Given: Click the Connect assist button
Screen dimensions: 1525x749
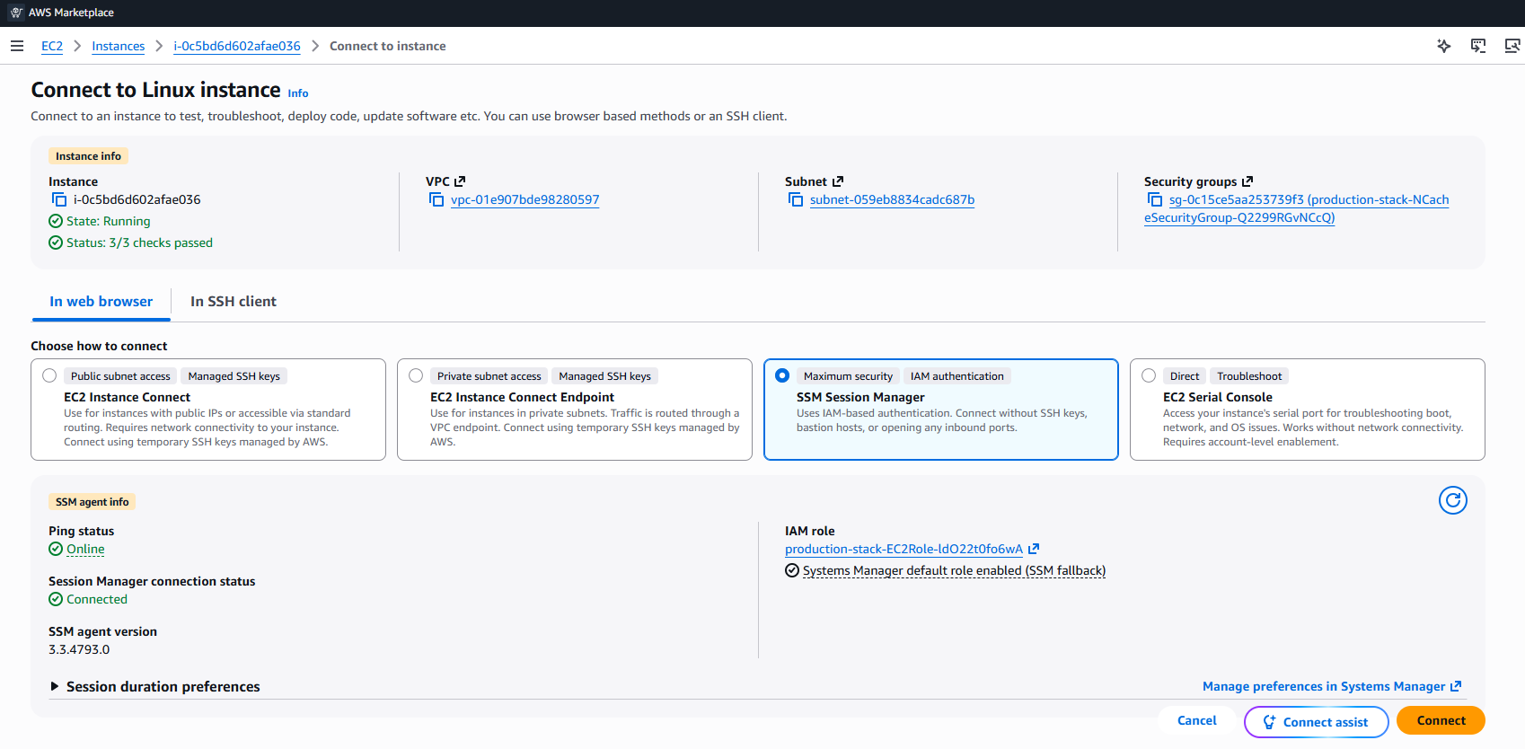Looking at the screenshot, I should pos(1317,722).
